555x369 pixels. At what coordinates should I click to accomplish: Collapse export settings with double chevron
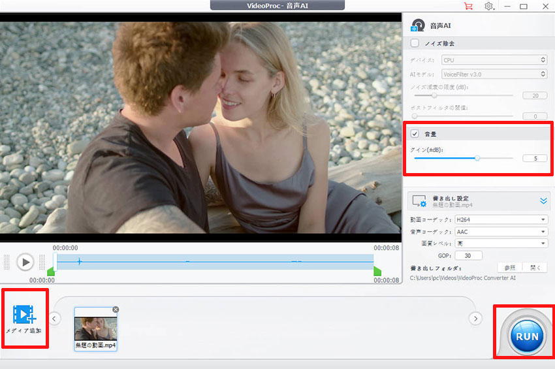point(543,201)
